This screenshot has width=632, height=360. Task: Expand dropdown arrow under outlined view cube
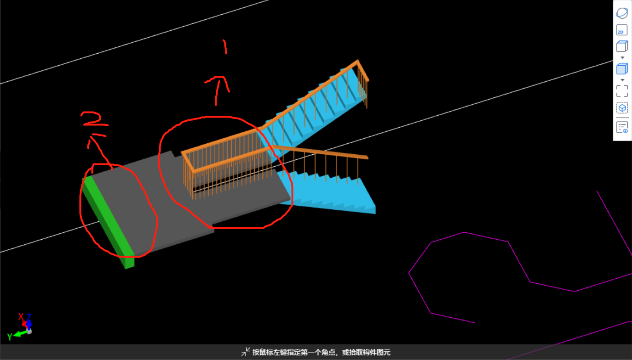tap(622, 57)
